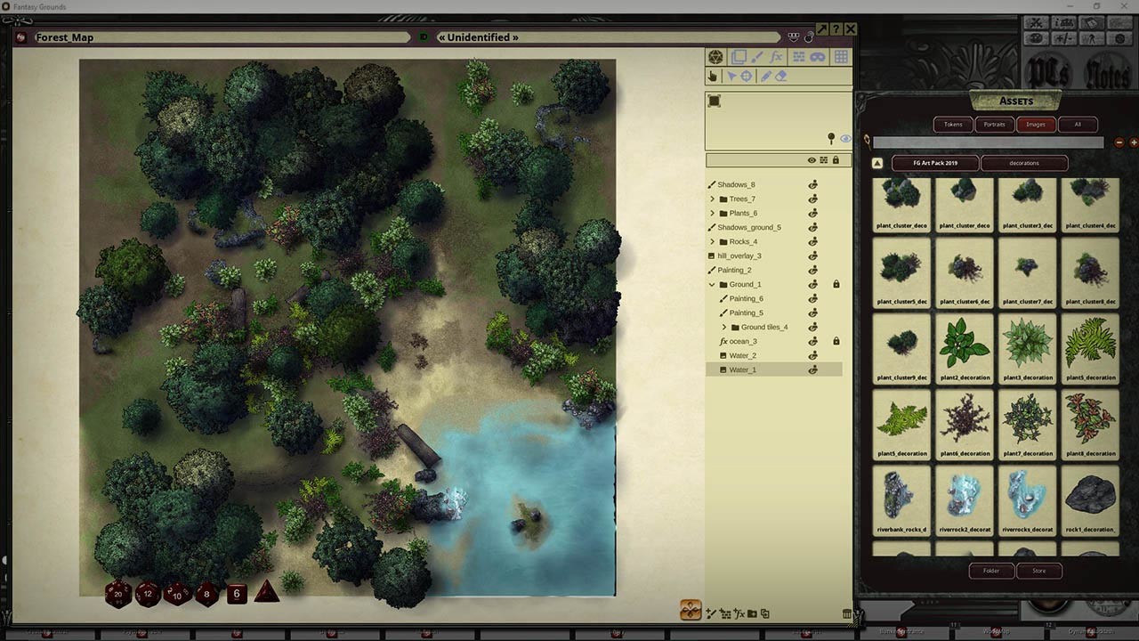Expand the Trees_7 folder

coord(711,199)
